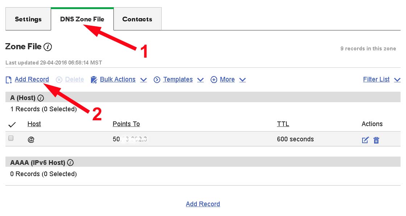Image resolution: width=406 pixels, height=216 pixels.
Task: Expand the Filter List dropdown
Action: [x=397, y=80]
